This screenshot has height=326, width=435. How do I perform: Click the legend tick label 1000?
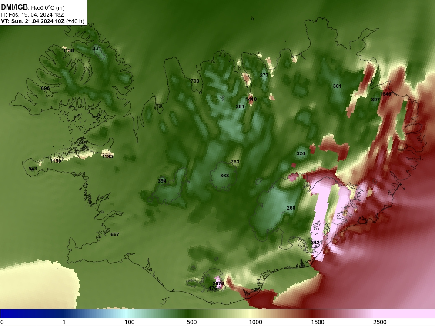click(x=255, y=322)
